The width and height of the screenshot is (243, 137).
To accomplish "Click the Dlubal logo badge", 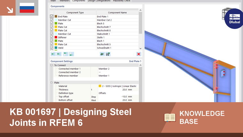I will click(x=234, y=19).
